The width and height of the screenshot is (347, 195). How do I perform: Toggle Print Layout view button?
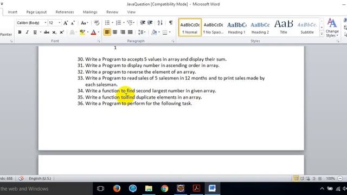[x=296, y=178]
